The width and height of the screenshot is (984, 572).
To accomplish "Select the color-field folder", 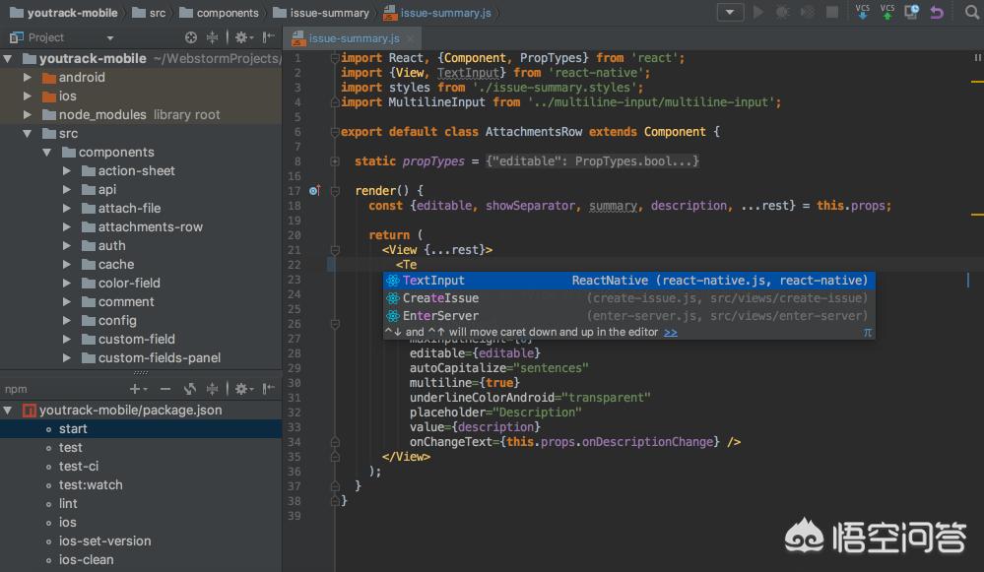I will [121, 283].
